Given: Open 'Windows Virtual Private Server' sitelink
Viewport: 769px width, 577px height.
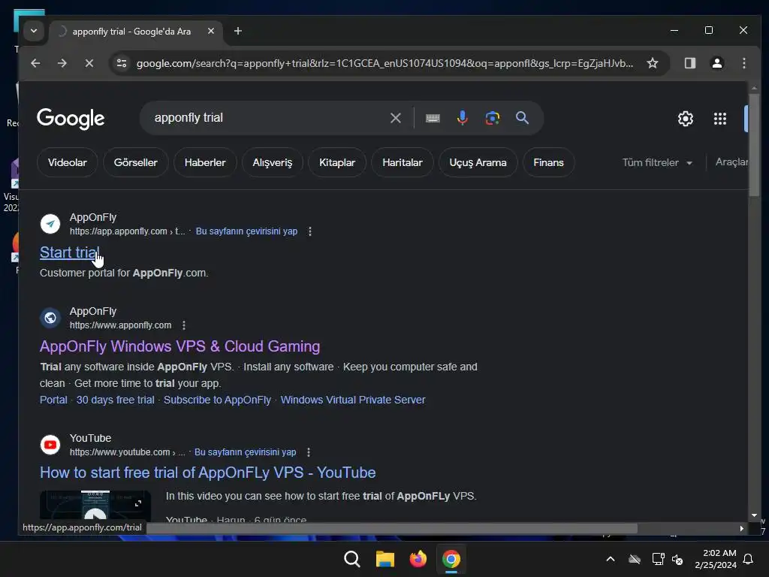Looking at the screenshot, I should coord(353,400).
